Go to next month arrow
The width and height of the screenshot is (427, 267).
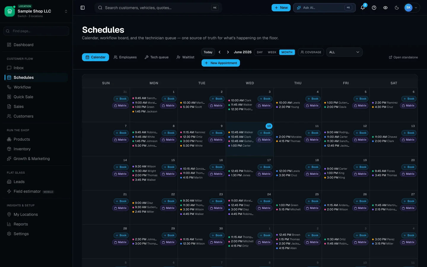click(x=228, y=52)
